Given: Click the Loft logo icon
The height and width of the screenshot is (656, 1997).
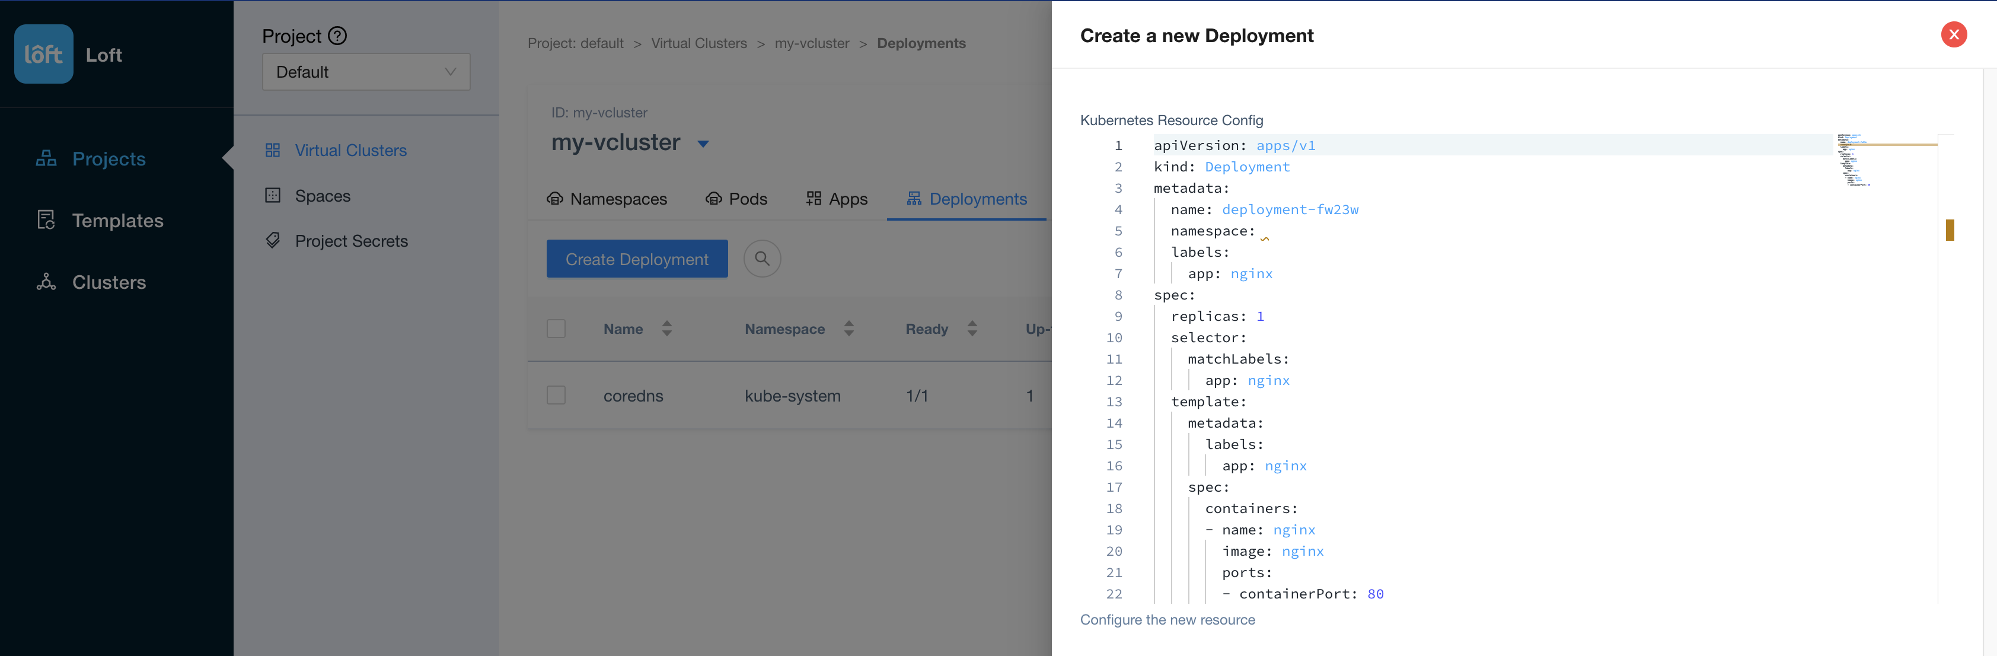Looking at the screenshot, I should pos(43,55).
